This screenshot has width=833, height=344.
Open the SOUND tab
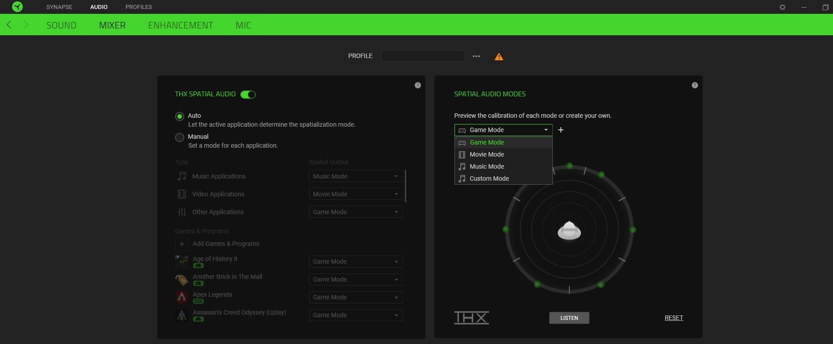pyautogui.click(x=61, y=25)
